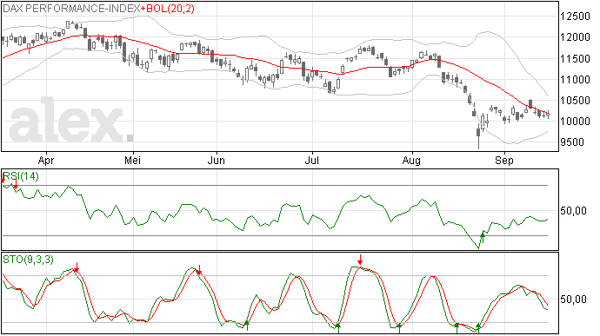Viewport: 600px width, 336px height.
Task: Select the +BOL(20;2) indicator label
Action: point(168,9)
